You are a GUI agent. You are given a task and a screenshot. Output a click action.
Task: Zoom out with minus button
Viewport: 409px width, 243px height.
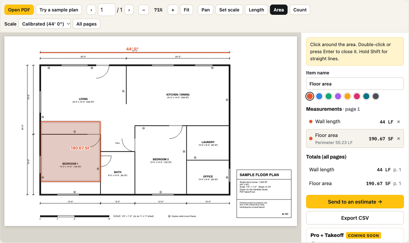144,10
